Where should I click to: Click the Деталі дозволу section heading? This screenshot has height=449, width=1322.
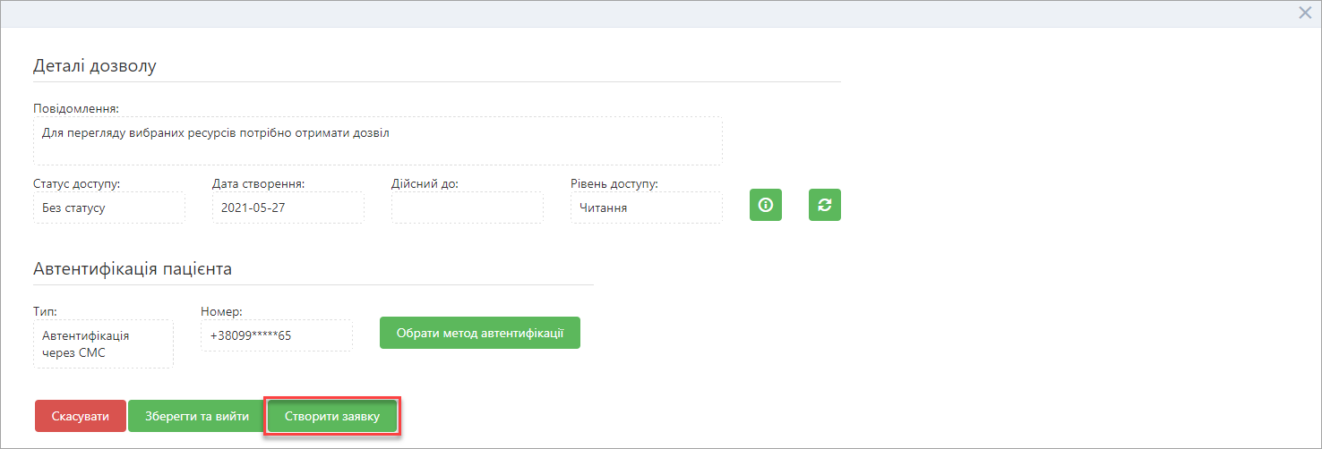[x=95, y=66]
